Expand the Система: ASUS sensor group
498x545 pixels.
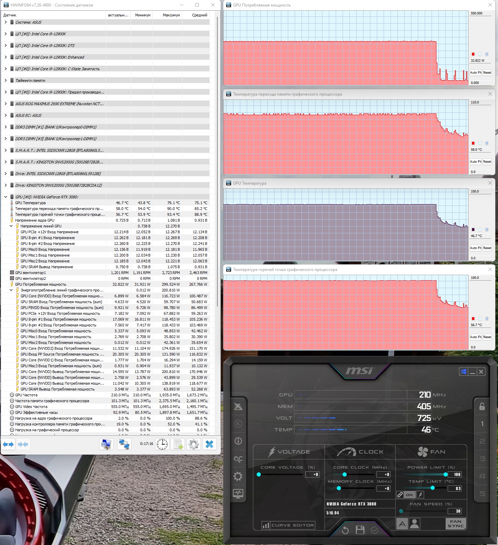5,22
